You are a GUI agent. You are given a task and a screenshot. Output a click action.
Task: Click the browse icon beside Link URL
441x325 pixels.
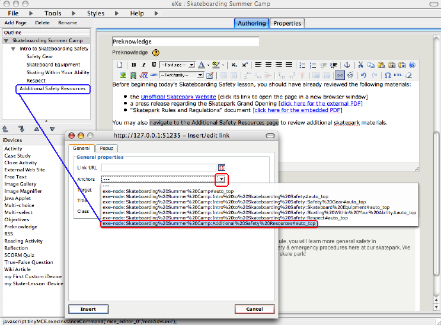[222, 168]
